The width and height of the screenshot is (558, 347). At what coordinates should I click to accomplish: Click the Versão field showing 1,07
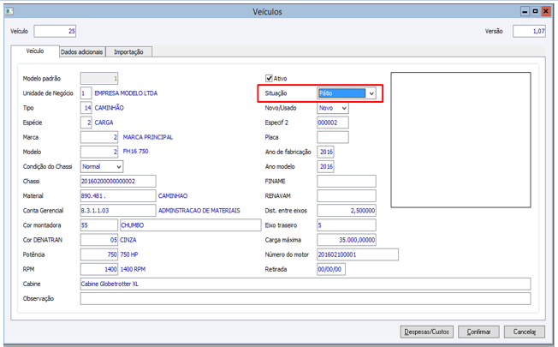529,31
